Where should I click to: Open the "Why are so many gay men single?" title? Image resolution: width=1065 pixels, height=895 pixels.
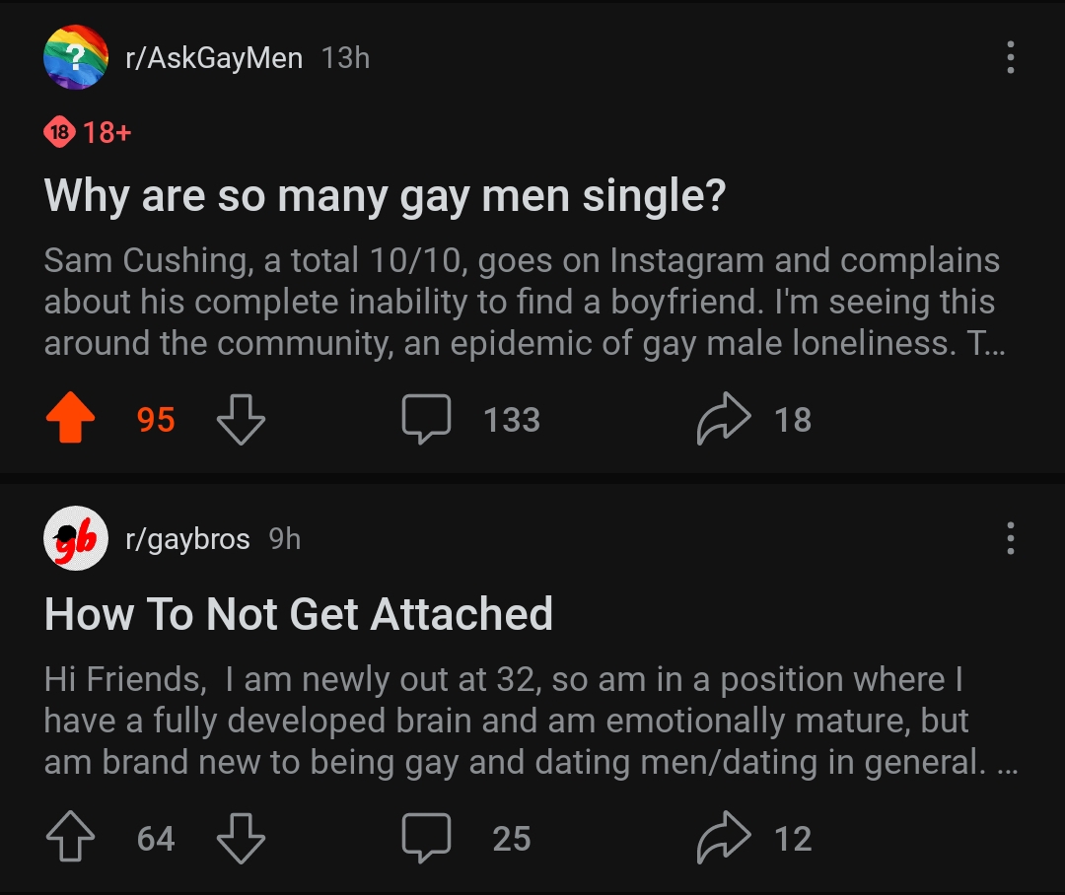385,196
